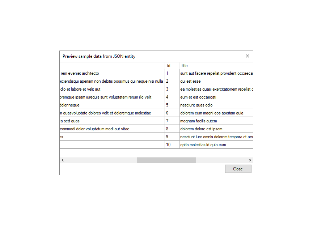Click the cell with id 1
The image size is (313, 226).
tap(172, 73)
